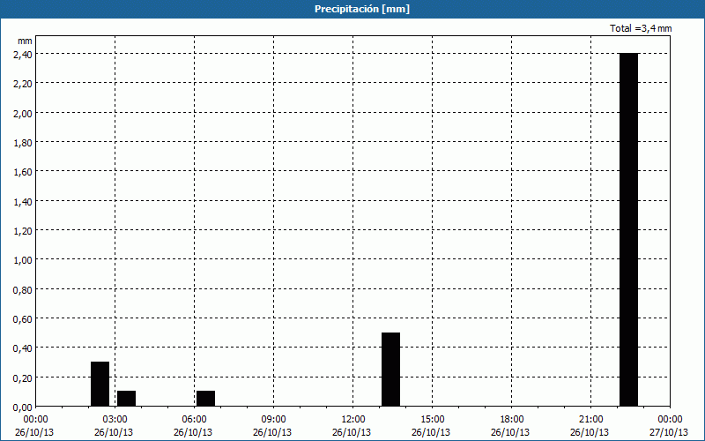Click the 1,20 y-axis label
Screen dimensions: 705x441
[x=23, y=230]
